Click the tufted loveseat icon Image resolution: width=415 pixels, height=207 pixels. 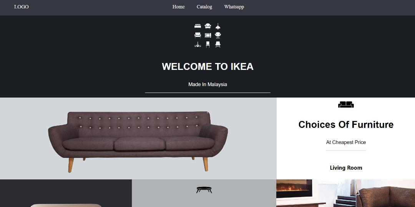pyautogui.click(x=198, y=35)
